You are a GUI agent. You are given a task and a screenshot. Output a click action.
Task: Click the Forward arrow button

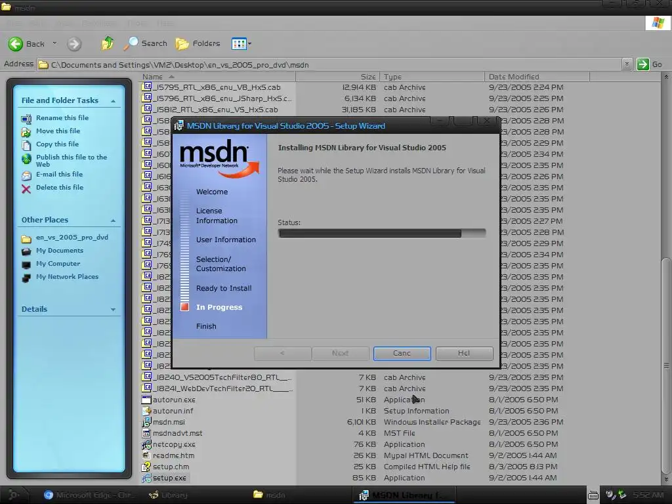74,44
